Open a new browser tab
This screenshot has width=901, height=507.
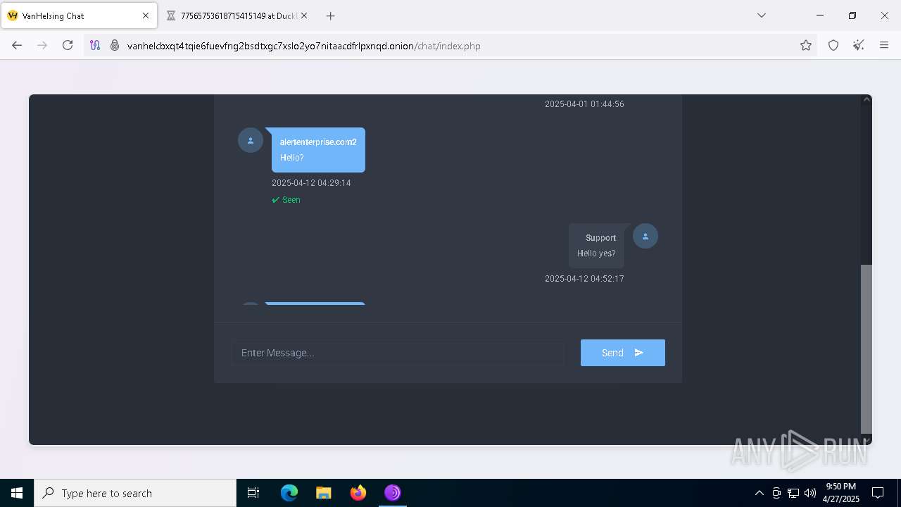[x=330, y=15]
